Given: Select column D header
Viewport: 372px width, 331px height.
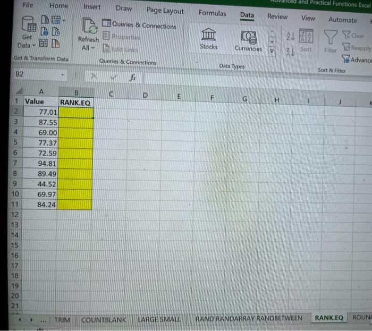Looking at the screenshot, I should point(145,95).
